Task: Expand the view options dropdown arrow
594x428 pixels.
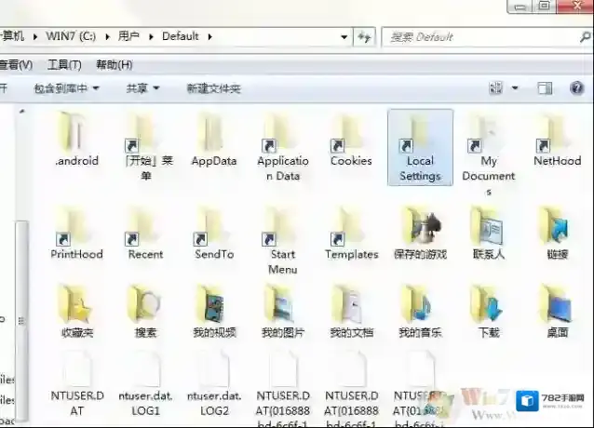Action: click(515, 88)
